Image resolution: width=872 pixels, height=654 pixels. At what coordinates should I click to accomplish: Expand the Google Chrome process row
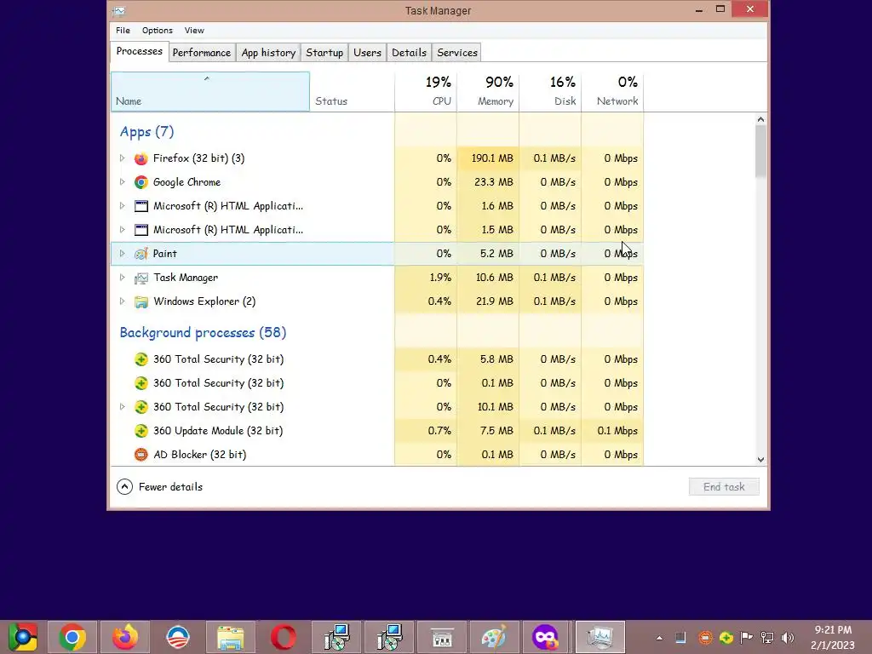[x=123, y=182]
